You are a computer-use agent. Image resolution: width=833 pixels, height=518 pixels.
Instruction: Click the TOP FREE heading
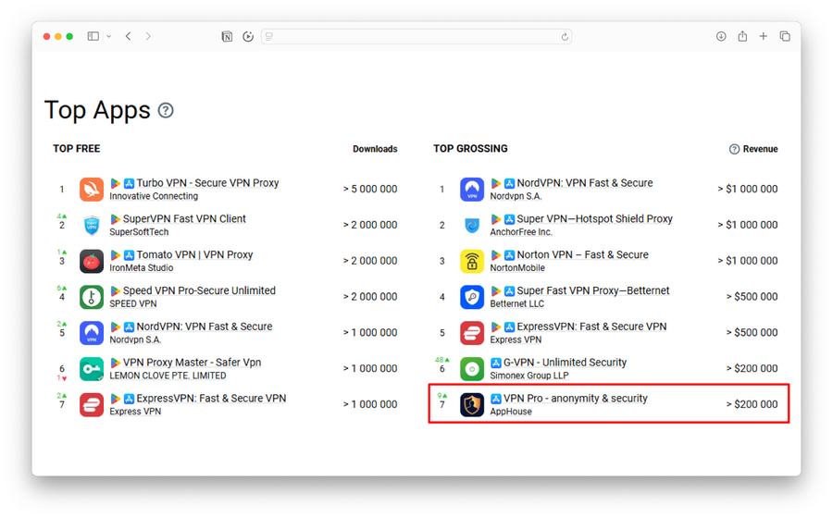(77, 149)
